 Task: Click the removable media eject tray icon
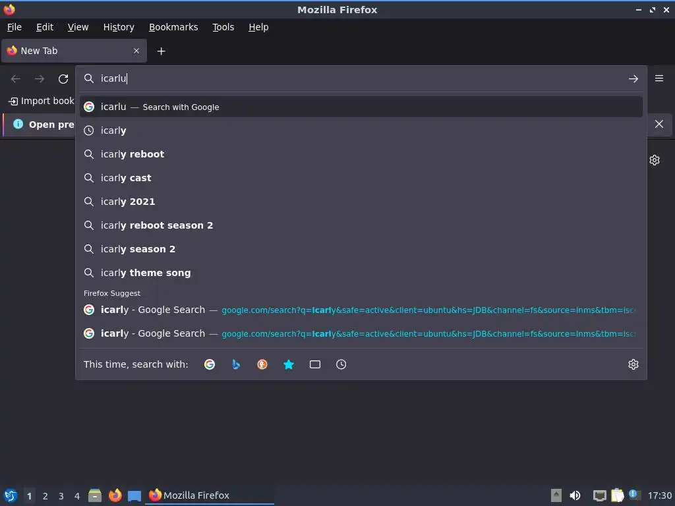(556, 495)
